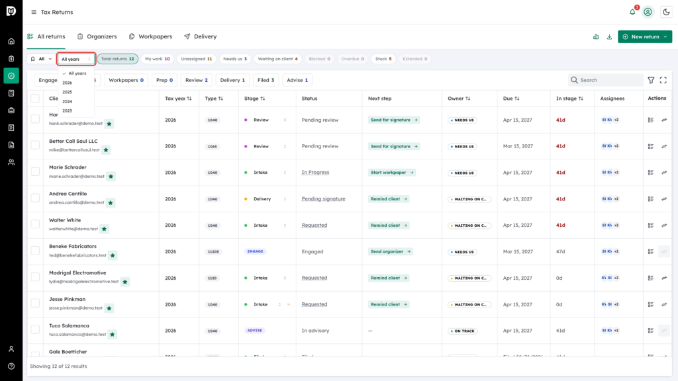Click Send organizer for Beneke Fabricators
Screen dimensions: 678x381
coord(391,251)
